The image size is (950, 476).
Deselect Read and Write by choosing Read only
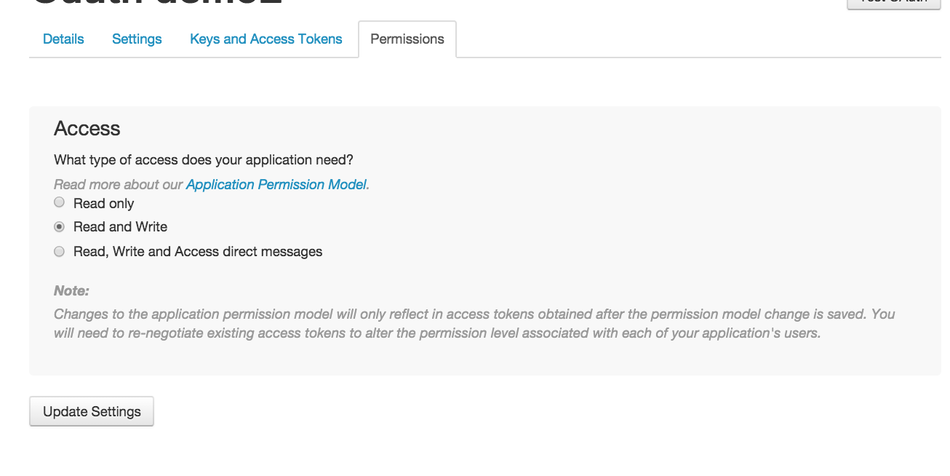(x=59, y=202)
